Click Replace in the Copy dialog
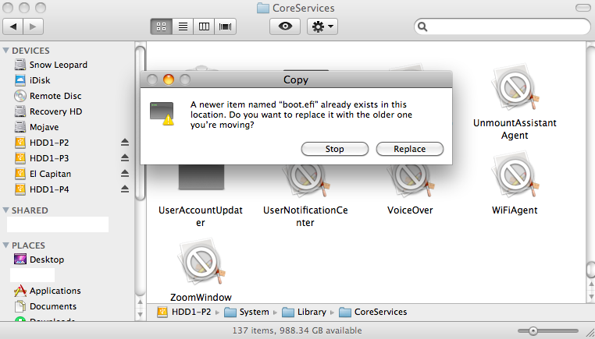This screenshot has height=339, width=595. click(x=410, y=149)
